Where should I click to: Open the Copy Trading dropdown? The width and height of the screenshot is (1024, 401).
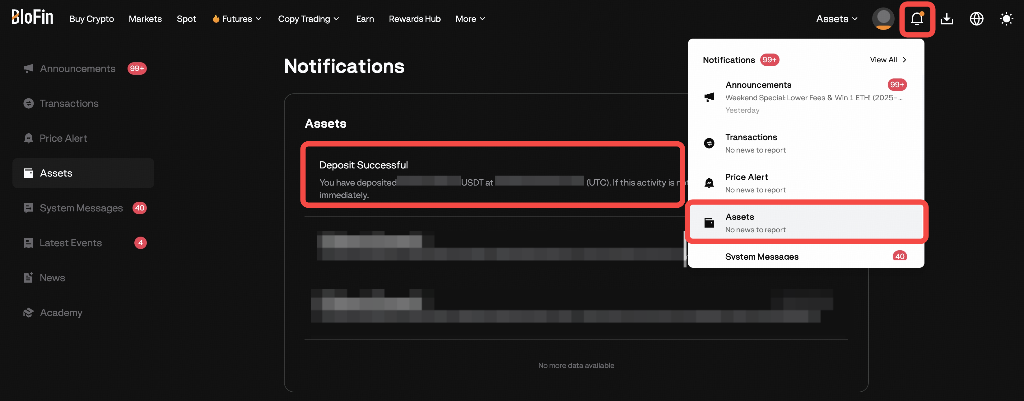click(x=309, y=19)
